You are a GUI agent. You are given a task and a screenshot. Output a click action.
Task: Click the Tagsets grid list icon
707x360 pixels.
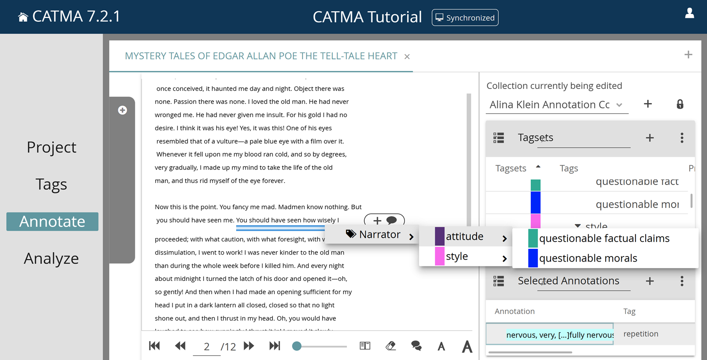tap(499, 137)
